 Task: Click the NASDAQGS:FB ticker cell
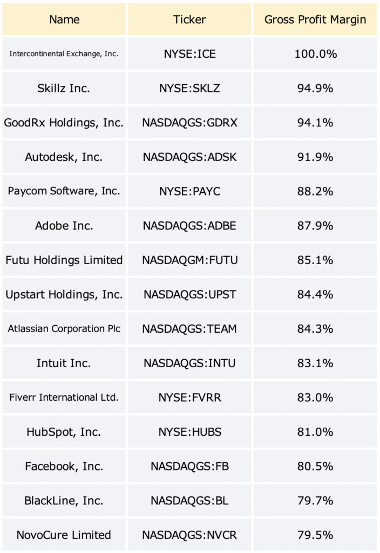click(189, 466)
